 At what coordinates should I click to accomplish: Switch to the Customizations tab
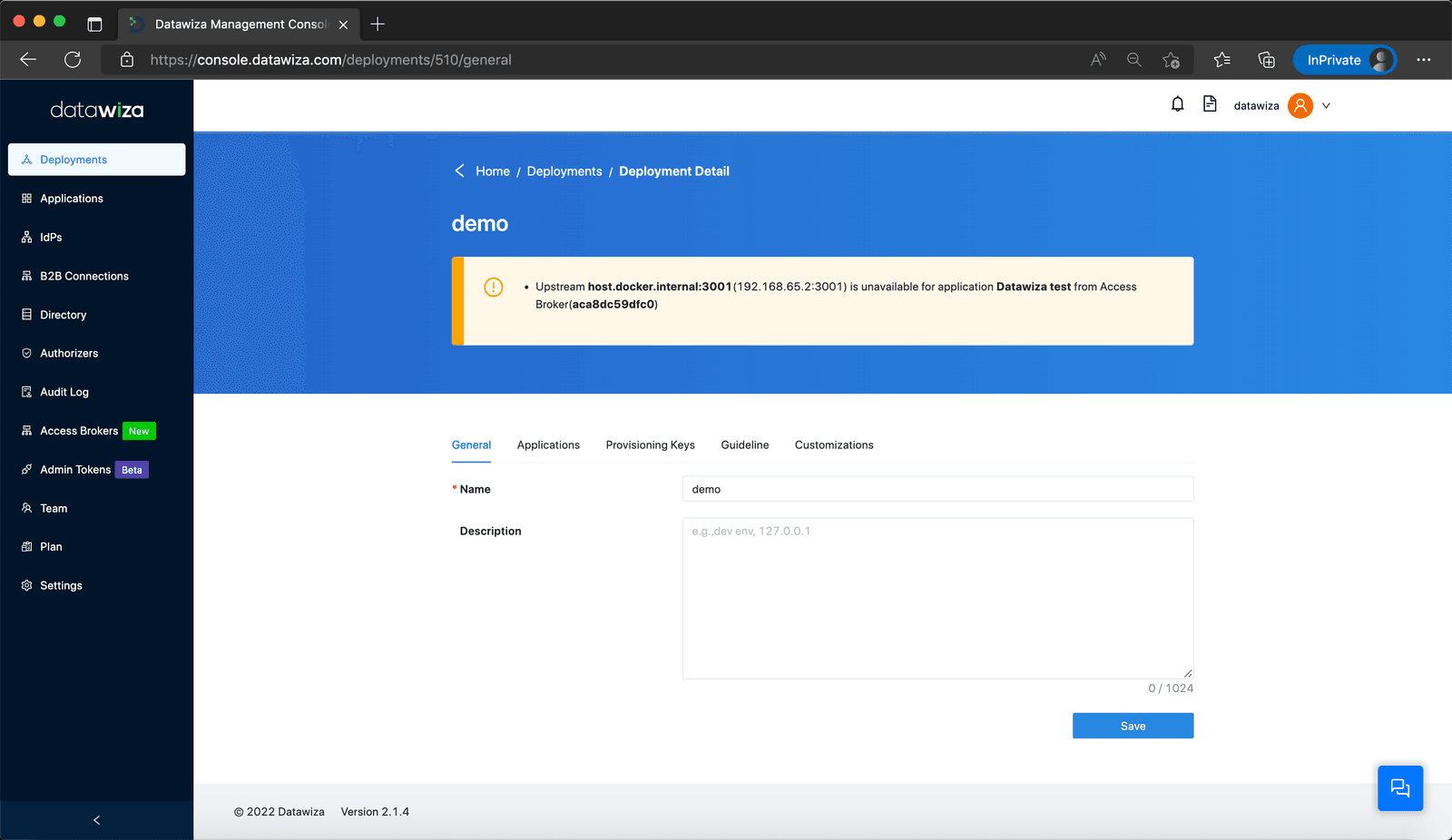[834, 445]
